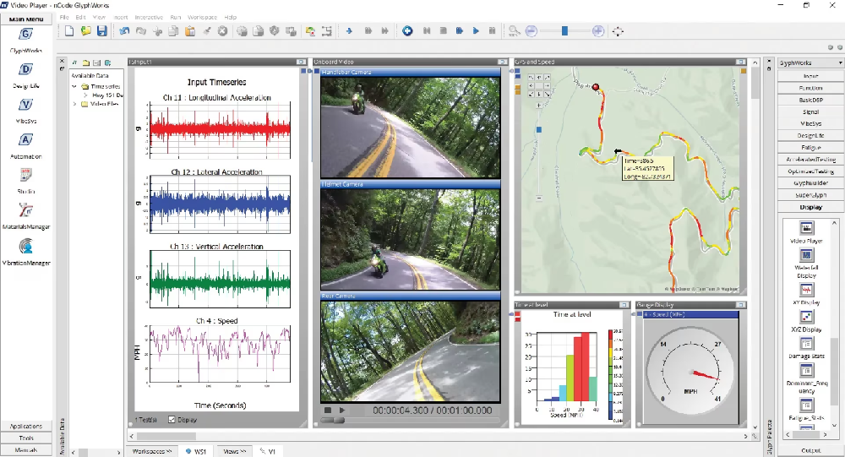Expand the Video Files tree node
Screen dimensions: 845x457
[75, 105]
